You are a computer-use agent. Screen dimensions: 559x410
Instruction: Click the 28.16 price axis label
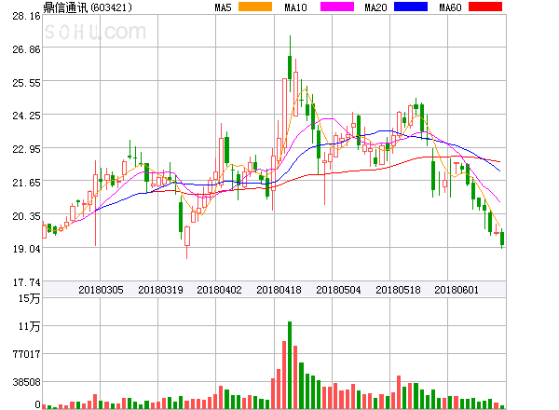pos(26,16)
